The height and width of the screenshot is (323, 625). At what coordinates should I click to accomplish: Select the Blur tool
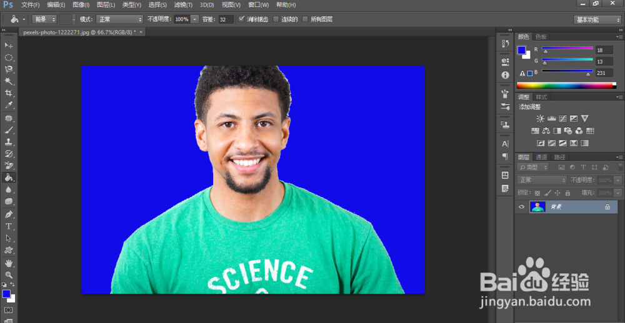(8, 190)
